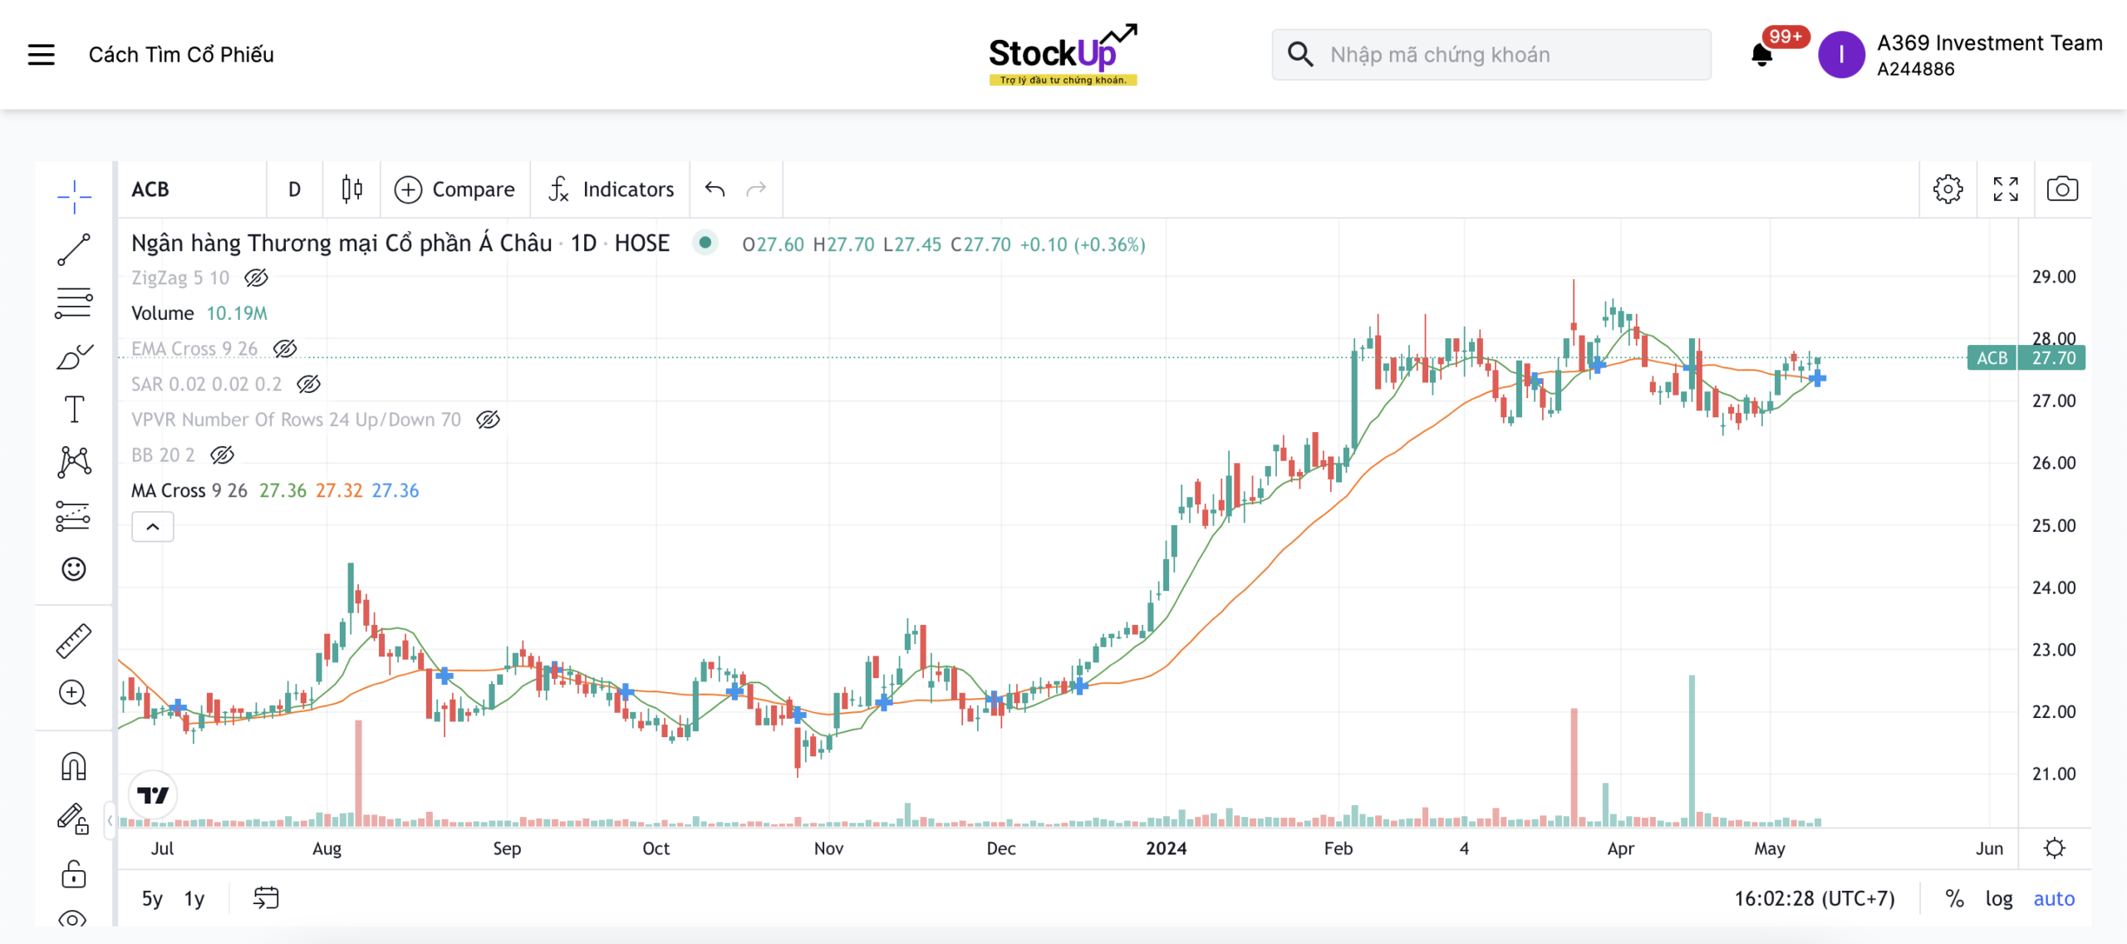Toggle the magnet snap mode
Screen dimensions: 2127x944
coord(74,766)
